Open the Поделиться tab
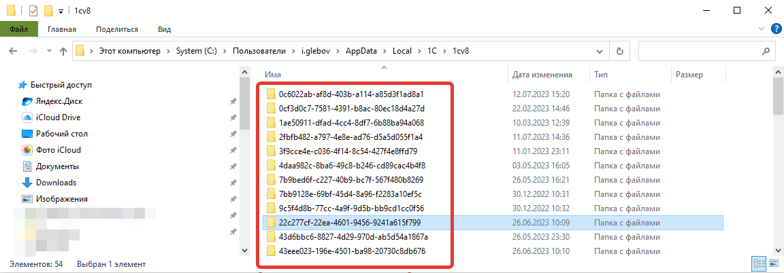This screenshot has height=273, width=784. coord(117,29)
